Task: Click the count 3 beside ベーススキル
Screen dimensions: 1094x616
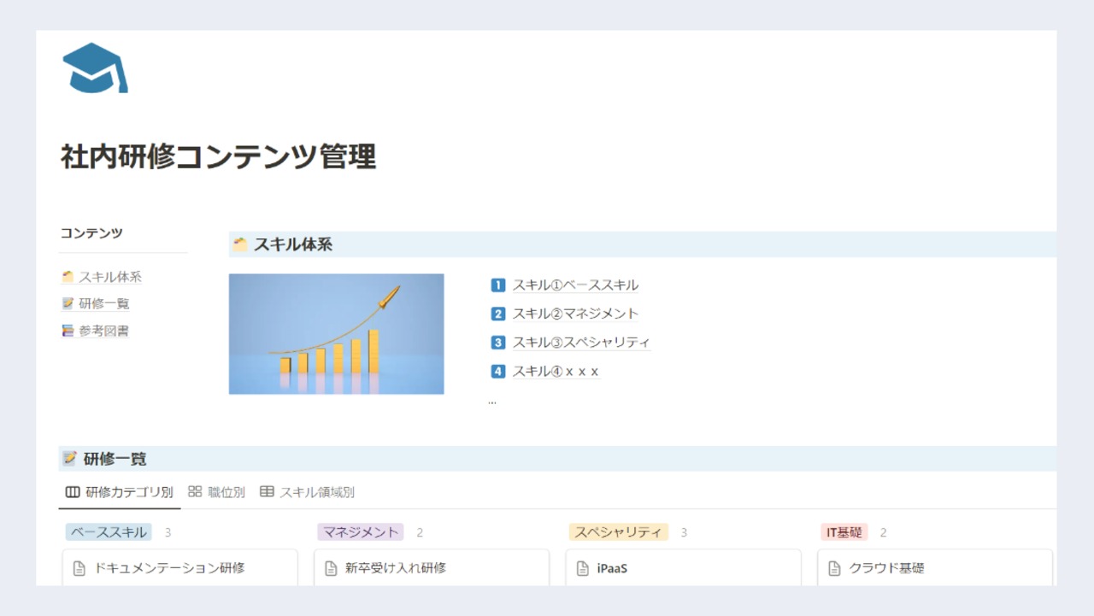Action: (x=168, y=532)
